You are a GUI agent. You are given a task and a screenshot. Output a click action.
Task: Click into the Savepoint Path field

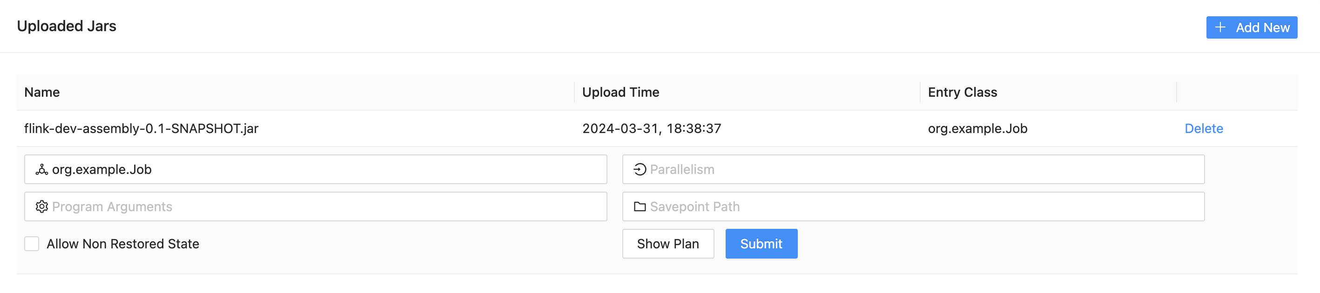click(923, 206)
